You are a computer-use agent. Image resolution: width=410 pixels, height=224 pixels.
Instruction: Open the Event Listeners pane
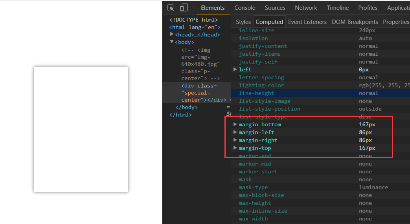[307, 22]
